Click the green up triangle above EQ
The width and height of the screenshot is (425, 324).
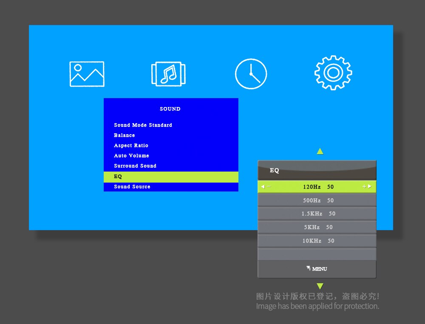coord(320,151)
